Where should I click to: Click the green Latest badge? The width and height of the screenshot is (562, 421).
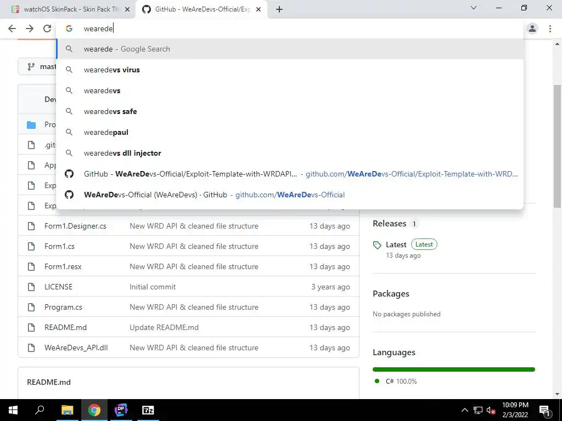pos(424,244)
